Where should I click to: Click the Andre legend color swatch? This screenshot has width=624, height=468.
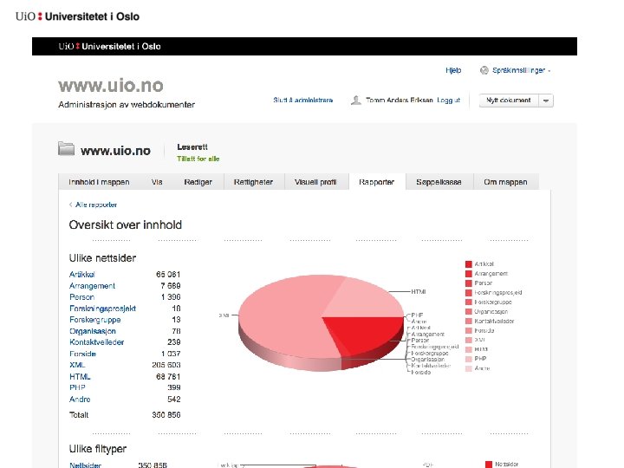[x=468, y=368]
